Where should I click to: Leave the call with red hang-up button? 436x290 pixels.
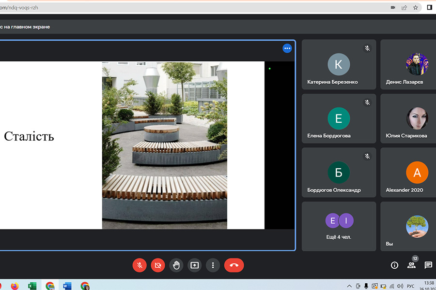(x=234, y=265)
